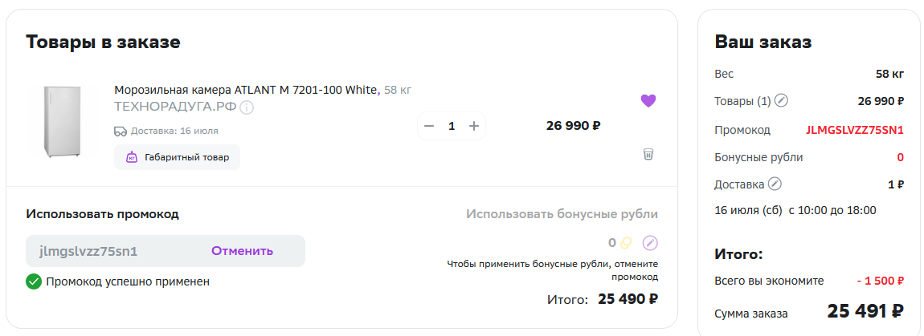Click the ТЕХНОРАДУГА.РФ seller name
Image resolution: width=924 pixels, height=336 pixels.
[x=176, y=107]
